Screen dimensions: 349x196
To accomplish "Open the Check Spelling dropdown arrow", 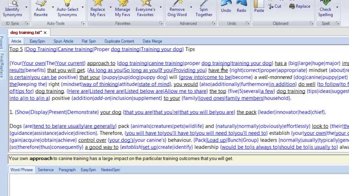I will pos(337,7).
